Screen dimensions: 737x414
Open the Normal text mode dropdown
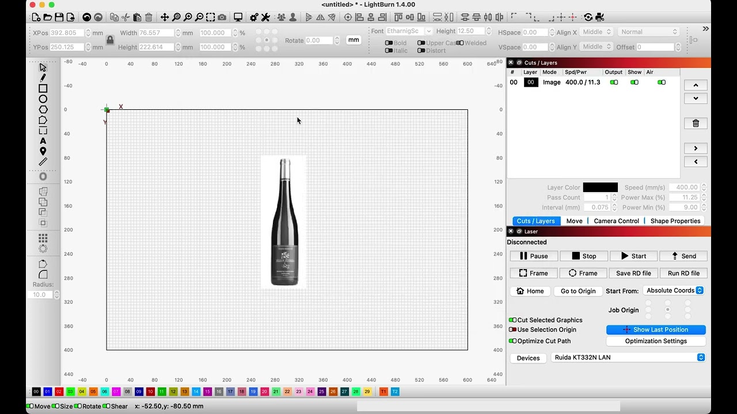pos(648,32)
